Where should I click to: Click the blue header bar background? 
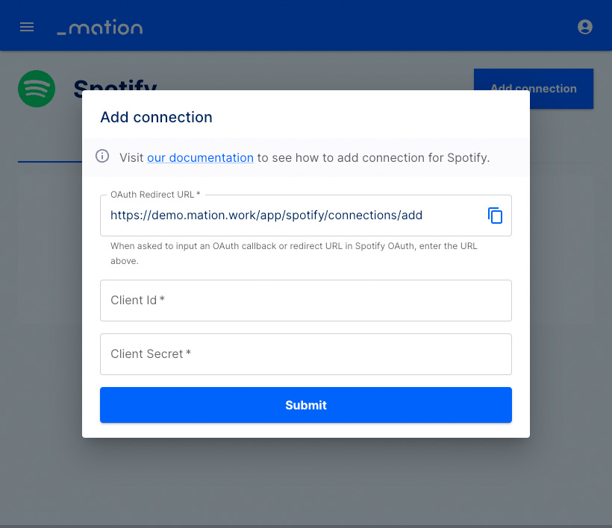click(x=352, y=25)
